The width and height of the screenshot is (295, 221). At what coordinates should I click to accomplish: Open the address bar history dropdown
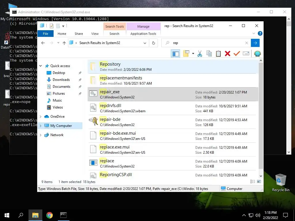145,43
